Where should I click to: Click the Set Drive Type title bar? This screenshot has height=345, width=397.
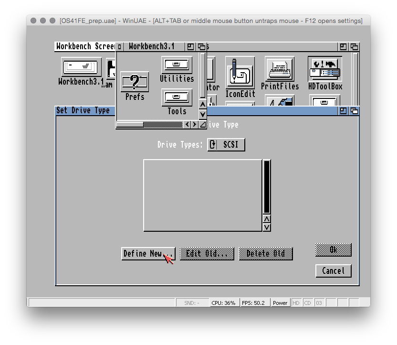coord(85,111)
